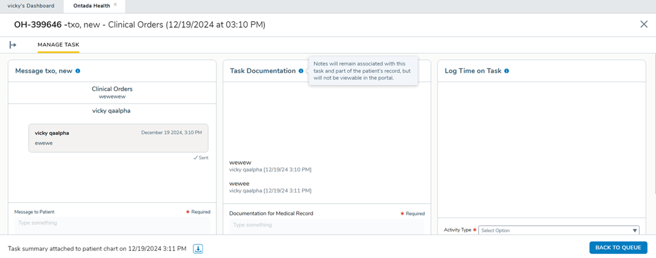This screenshot has height=258, width=656.
Task: Click the ewewe message bubble
Action: [x=118, y=138]
